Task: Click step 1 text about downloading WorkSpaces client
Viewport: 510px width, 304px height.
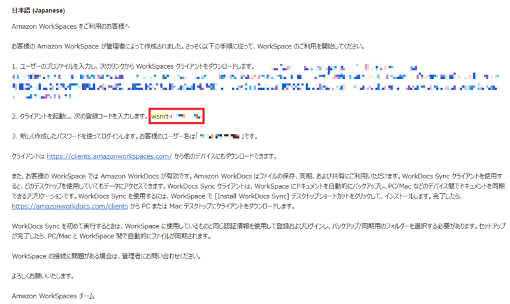Action: click(x=133, y=66)
